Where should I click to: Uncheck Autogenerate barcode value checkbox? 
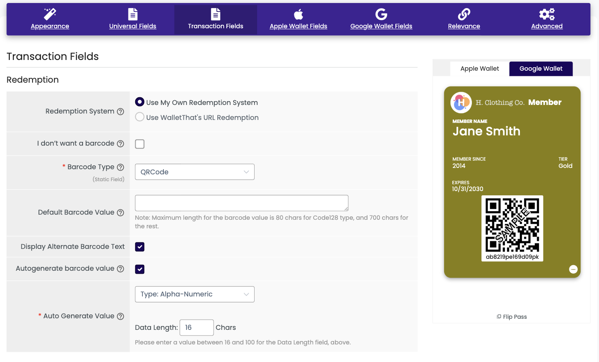139,269
